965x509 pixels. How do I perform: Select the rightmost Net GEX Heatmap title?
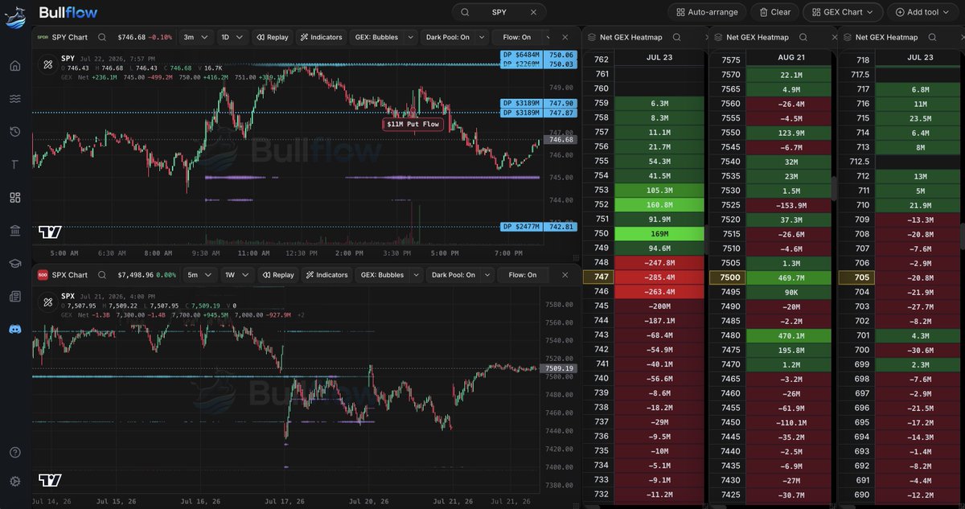[x=886, y=37]
